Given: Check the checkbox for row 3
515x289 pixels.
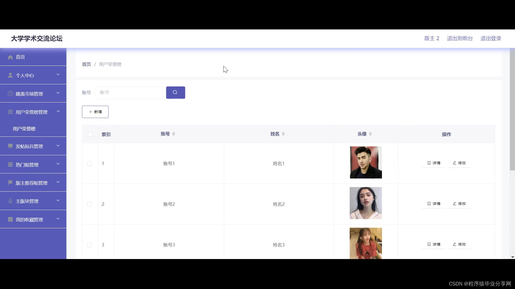Looking at the screenshot, I should 90,245.
